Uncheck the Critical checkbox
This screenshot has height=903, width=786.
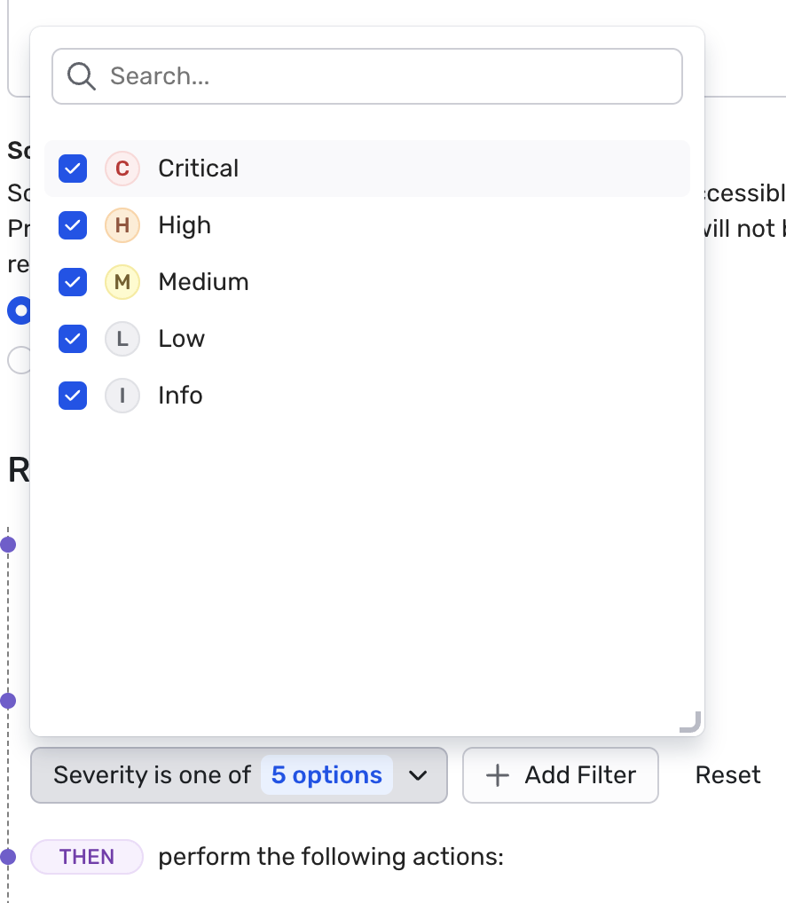(73, 169)
